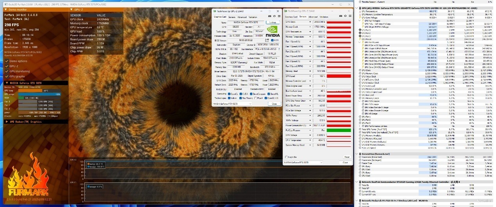Toggle the GPU graphs checkbox in FurMark
The height and width of the screenshot is (207, 496).
[7, 76]
